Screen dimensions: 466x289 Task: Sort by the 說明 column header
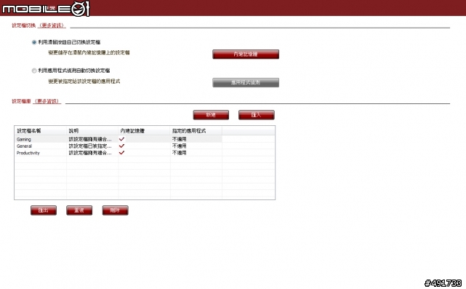point(92,130)
